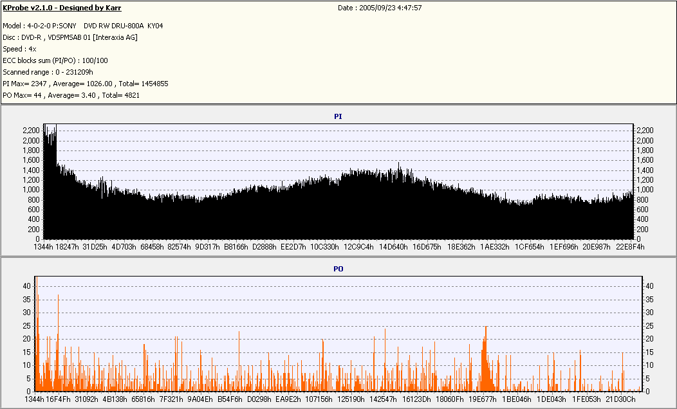
Task: Click the Speed : 4x line
Action: pyautogui.click(x=19, y=49)
